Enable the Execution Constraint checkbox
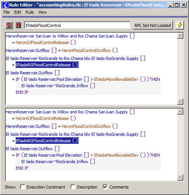 [x=22, y=187]
